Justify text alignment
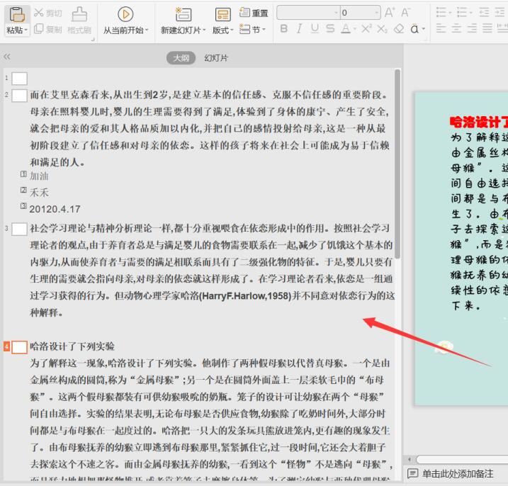The image size is (508, 486). point(487,28)
